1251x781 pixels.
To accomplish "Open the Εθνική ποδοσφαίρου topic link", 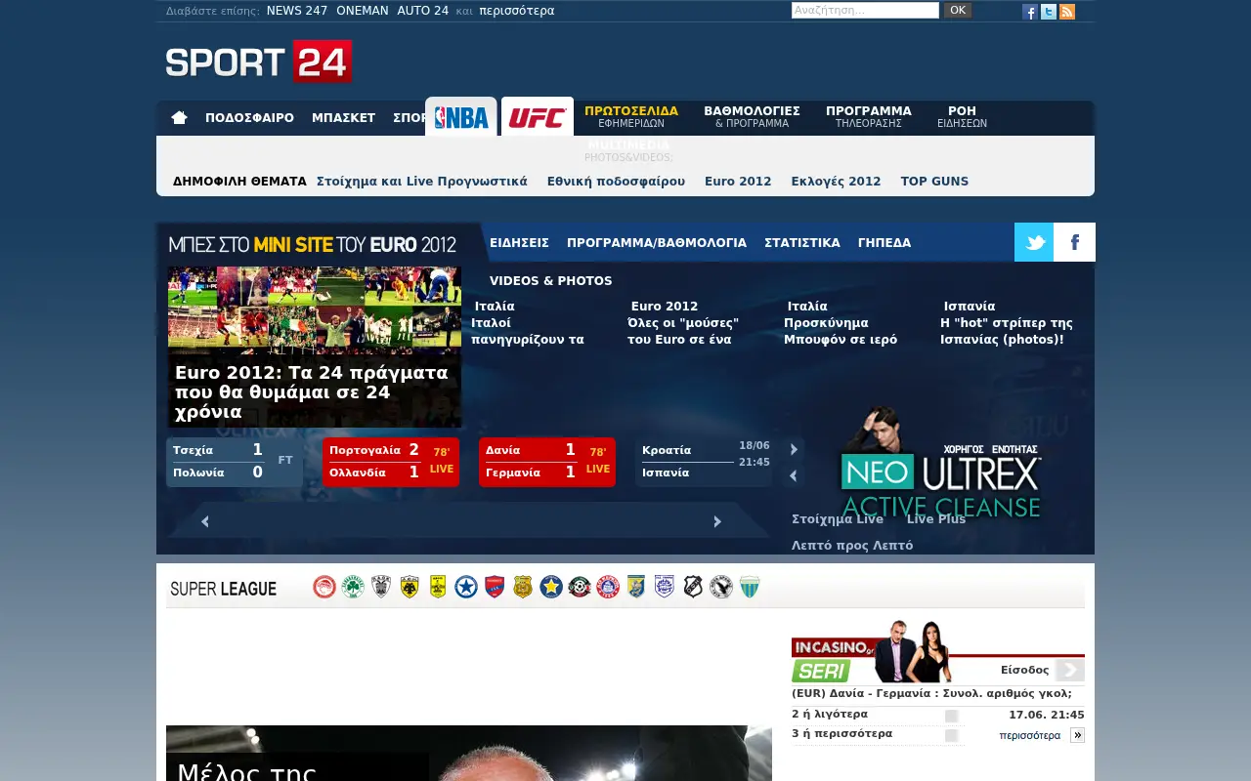I will click(x=616, y=182).
